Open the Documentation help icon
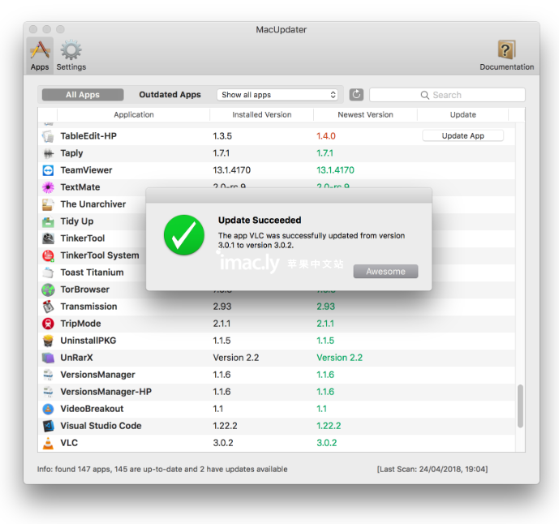Screen dimensions: 559x524 click(506, 55)
